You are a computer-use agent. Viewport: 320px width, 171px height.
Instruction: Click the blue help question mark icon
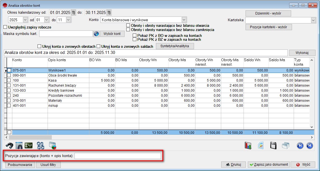click(96, 34)
